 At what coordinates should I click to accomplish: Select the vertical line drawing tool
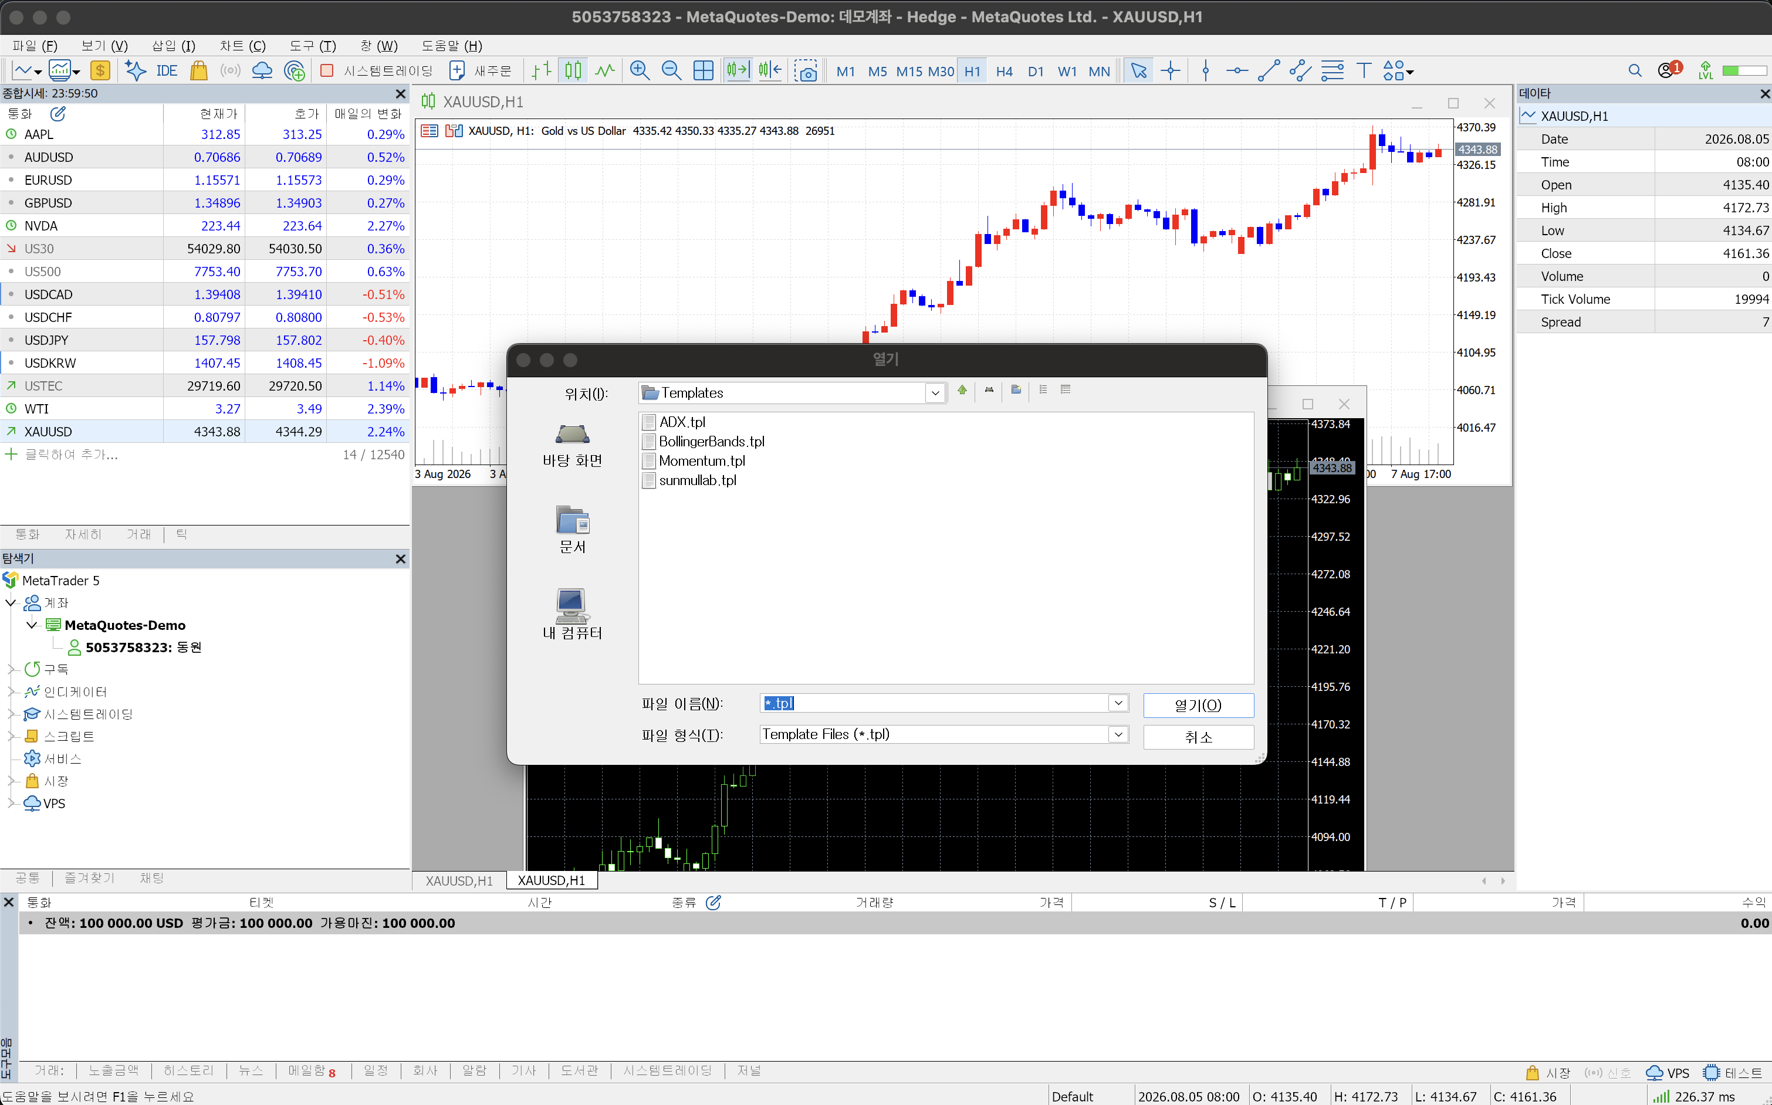1205,71
